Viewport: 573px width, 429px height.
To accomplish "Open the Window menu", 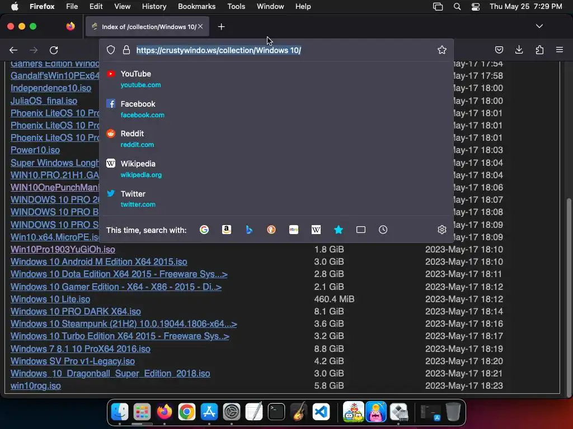I will tap(270, 6).
